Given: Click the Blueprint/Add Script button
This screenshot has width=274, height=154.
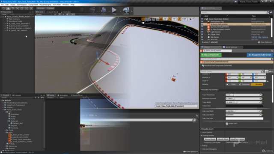Looking at the screenshot, I should click(260, 55).
